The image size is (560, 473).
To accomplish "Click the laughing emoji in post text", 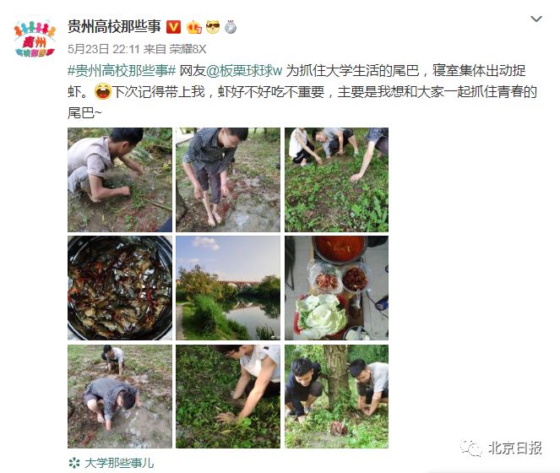I will tap(103, 91).
